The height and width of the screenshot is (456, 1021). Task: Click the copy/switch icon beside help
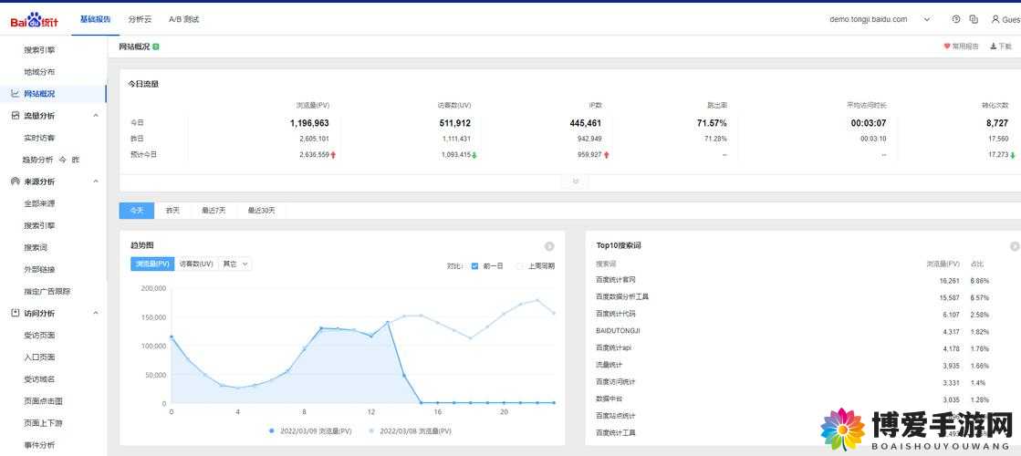974,19
